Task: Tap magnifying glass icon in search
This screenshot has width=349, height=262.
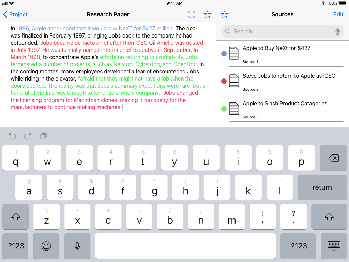Action: (x=227, y=31)
